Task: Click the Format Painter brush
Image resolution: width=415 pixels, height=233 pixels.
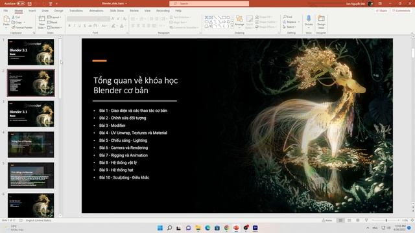Action: click(13, 27)
